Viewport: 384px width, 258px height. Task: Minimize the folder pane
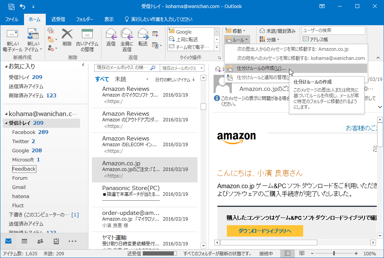pyautogui.click(x=83, y=65)
